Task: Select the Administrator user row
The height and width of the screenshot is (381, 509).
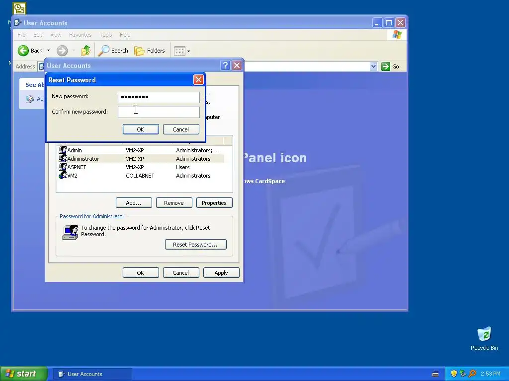Action: click(141, 159)
